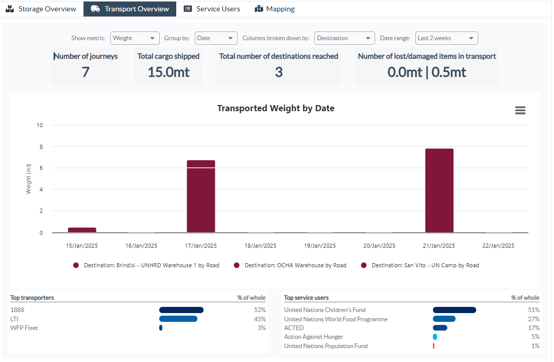Click the Storage Overview warehouse icon
Viewport: 554px width, 362px height.
[x=10, y=8]
